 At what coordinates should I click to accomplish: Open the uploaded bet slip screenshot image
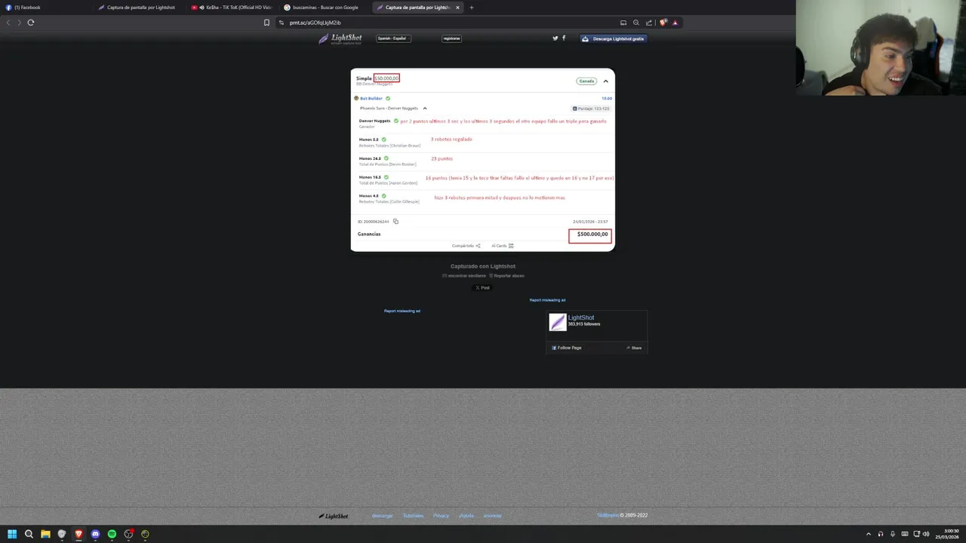click(483, 160)
